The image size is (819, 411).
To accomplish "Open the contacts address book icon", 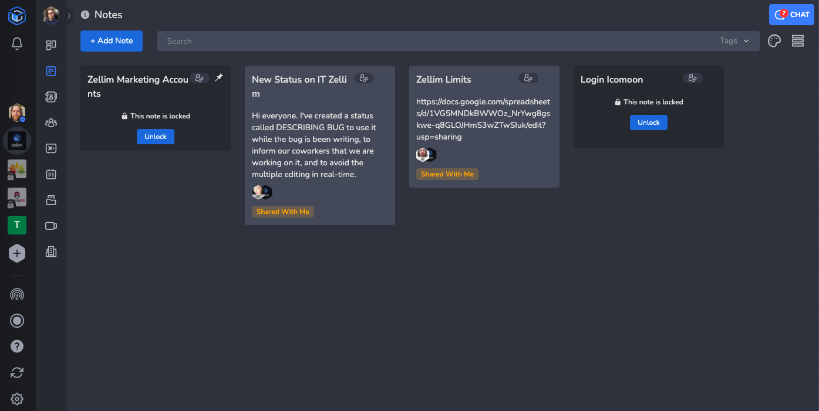I will point(51,97).
